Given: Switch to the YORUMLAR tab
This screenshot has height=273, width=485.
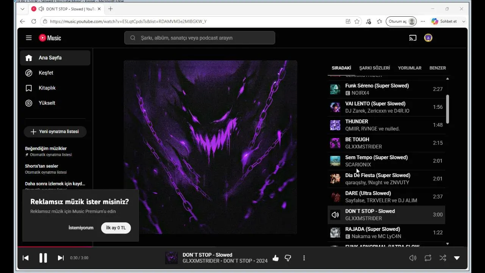Looking at the screenshot, I should coord(410,68).
